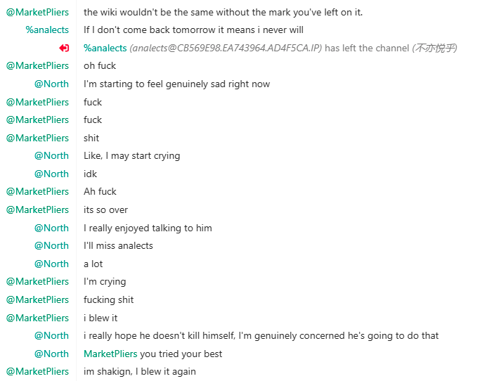Click @MarketPliers nick next to "shit" message
480x381 pixels.
pos(38,138)
